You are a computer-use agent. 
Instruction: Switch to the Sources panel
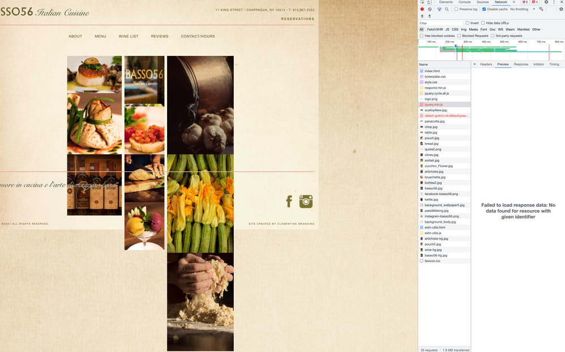[x=483, y=2]
